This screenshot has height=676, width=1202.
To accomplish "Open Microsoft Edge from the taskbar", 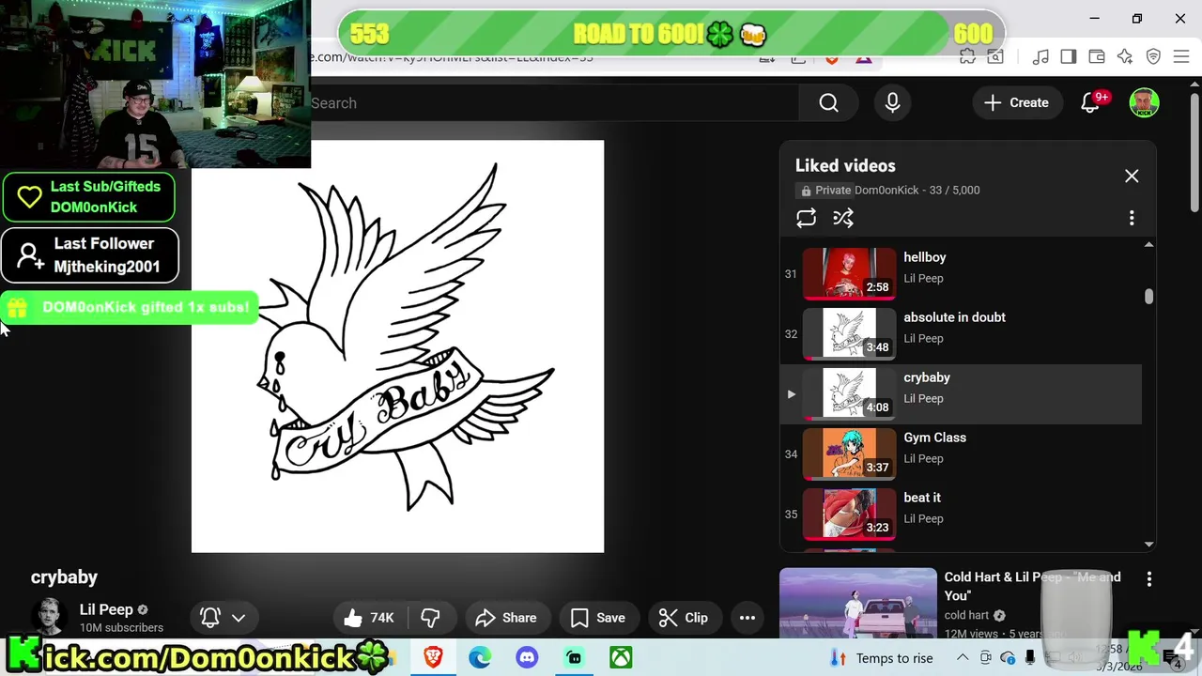I will coord(480,657).
